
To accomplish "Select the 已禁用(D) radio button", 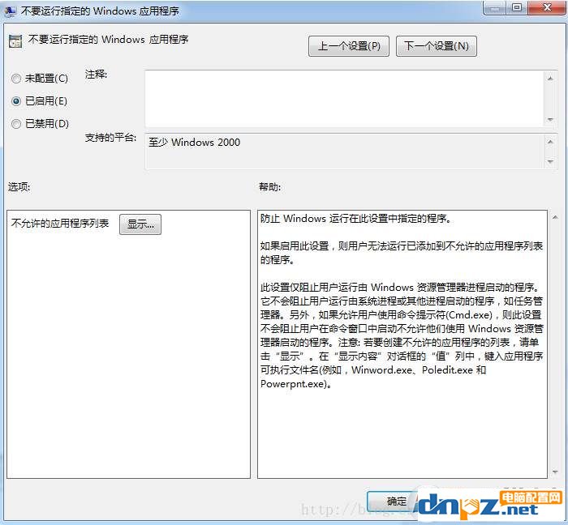I will tap(16, 124).
